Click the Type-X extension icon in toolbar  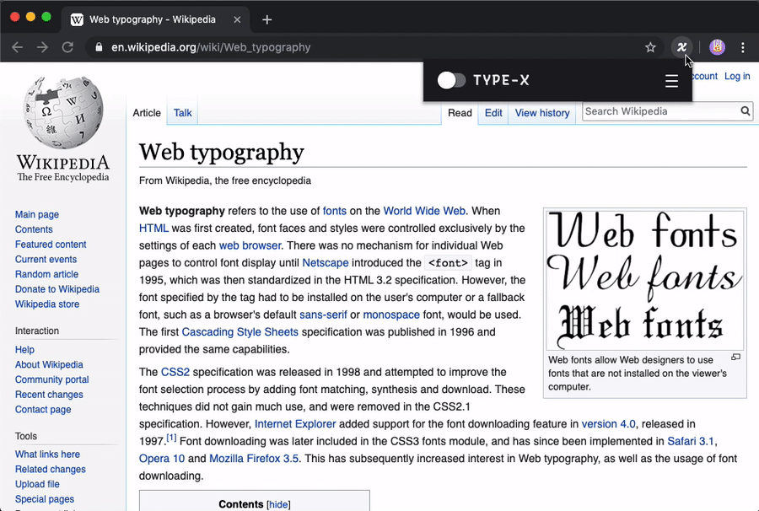coord(681,47)
